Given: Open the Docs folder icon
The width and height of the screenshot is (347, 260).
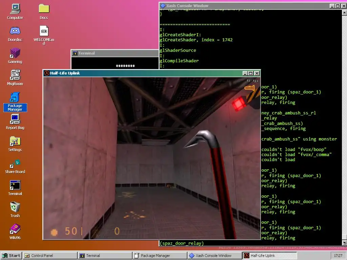Looking at the screenshot, I should [x=44, y=12].
